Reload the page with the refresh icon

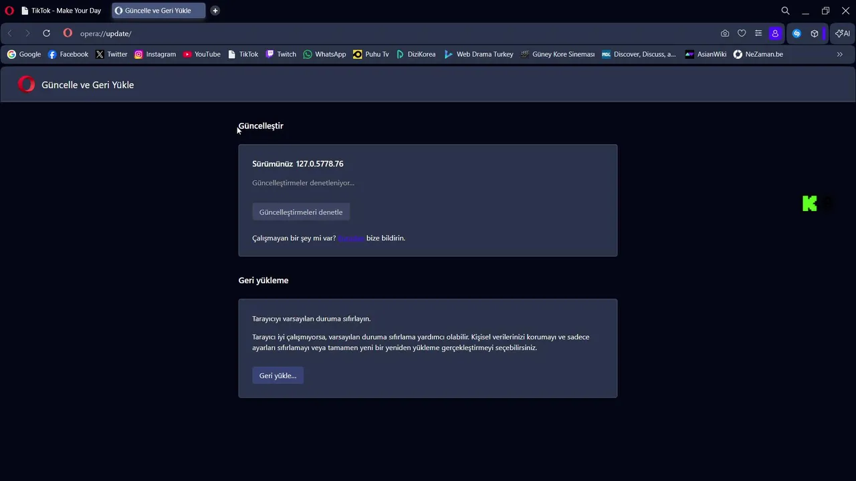pyautogui.click(x=46, y=33)
